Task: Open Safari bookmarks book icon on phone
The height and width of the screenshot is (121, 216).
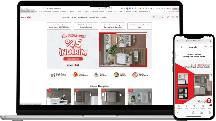Action: click(x=201, y=113)
